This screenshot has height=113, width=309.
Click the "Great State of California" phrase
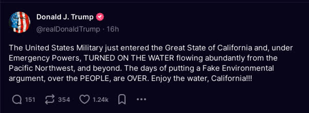coord(209,48)
